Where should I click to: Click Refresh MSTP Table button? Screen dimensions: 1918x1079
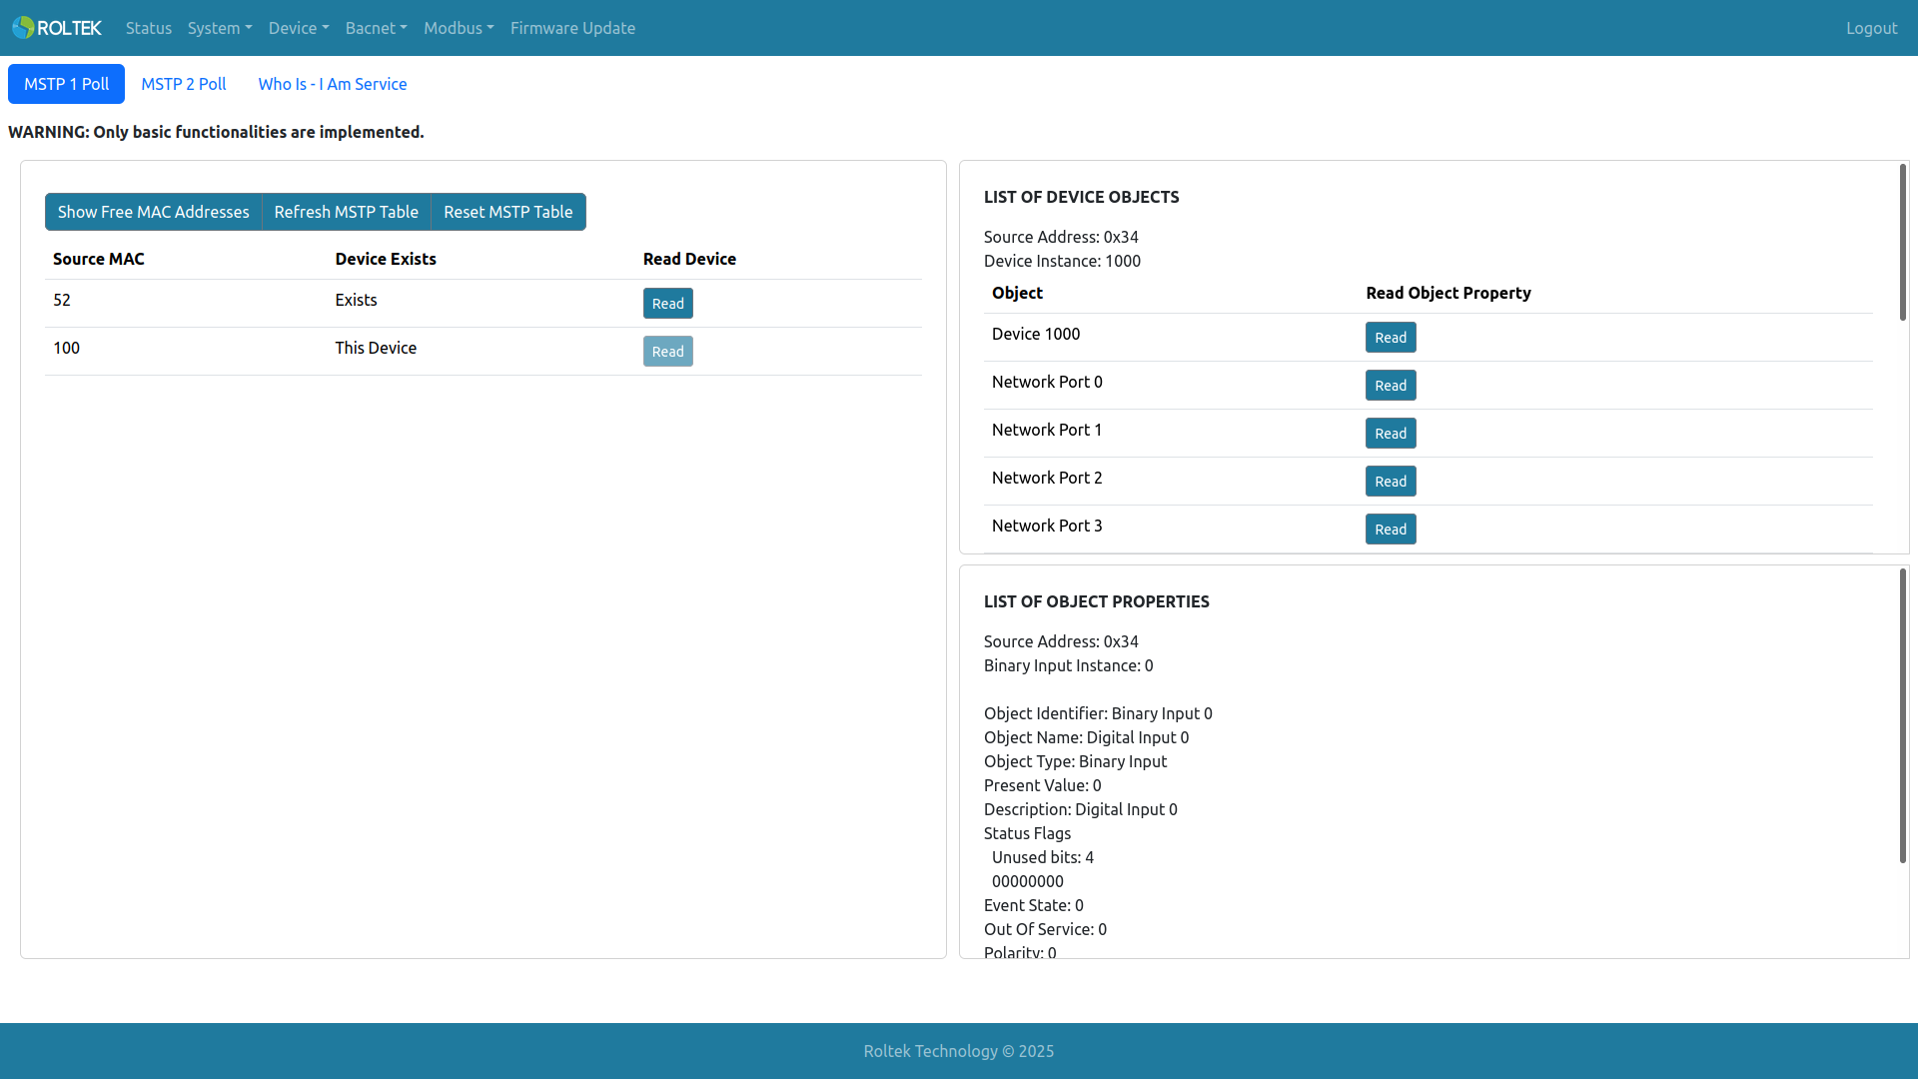347,212
